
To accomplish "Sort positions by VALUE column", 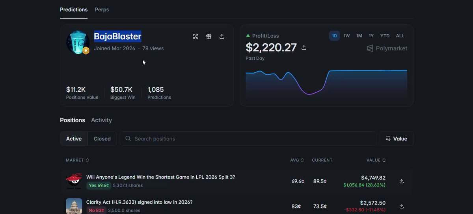I will (x=376, y=160).
